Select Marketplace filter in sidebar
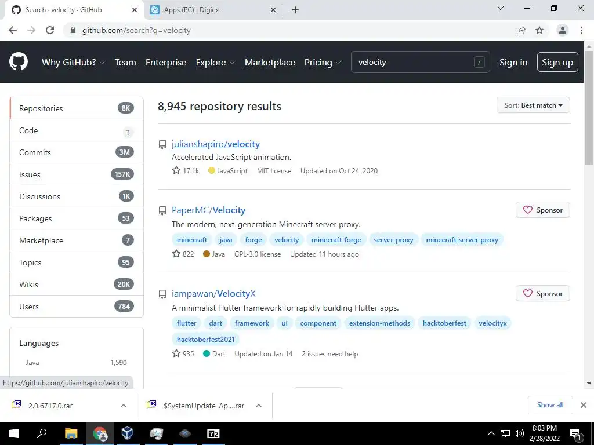Viewport: 594px width, 445px height. tap(77, 240)
